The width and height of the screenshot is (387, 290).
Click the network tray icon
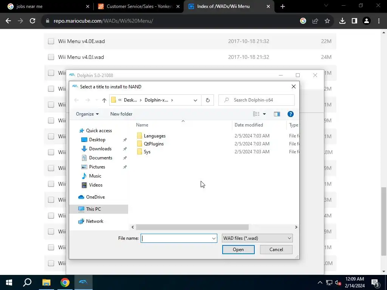329,282
